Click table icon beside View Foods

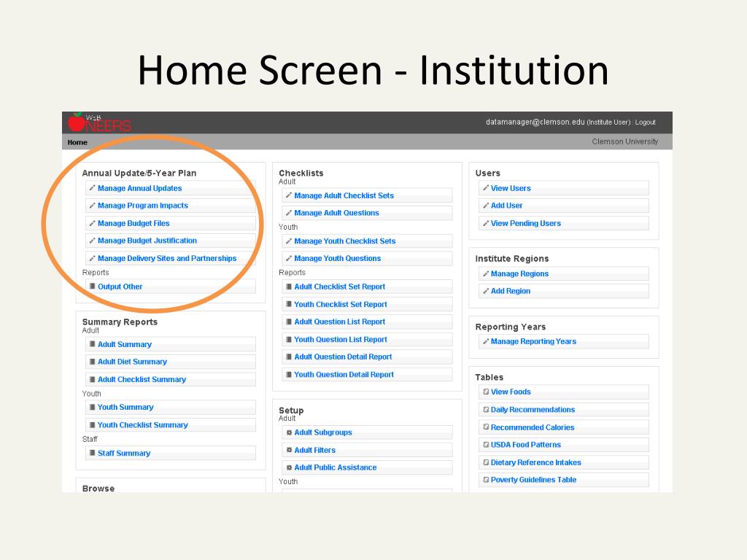(x=486, y=392)
